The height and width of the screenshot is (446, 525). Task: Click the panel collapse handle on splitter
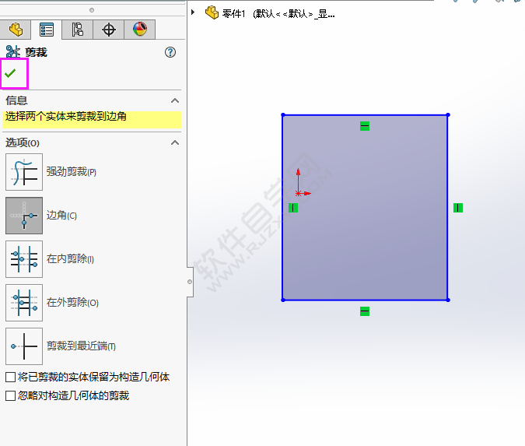pyautogui.click(x=190, y=282)
